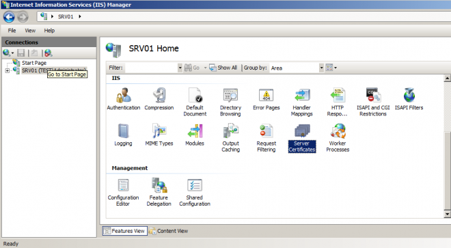Click the back navigation arrow button
This screenshot has width=451, height=248.
point(9,17)
